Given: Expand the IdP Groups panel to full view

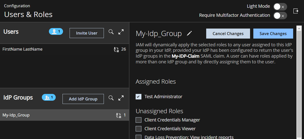Looking at the screenshot, I should pos(121,98).
